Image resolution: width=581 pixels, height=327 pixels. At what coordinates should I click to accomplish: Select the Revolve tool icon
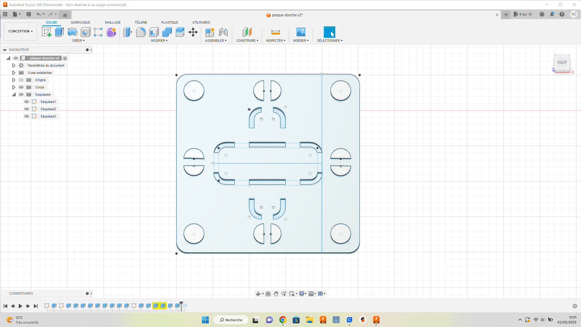(72, 32)
